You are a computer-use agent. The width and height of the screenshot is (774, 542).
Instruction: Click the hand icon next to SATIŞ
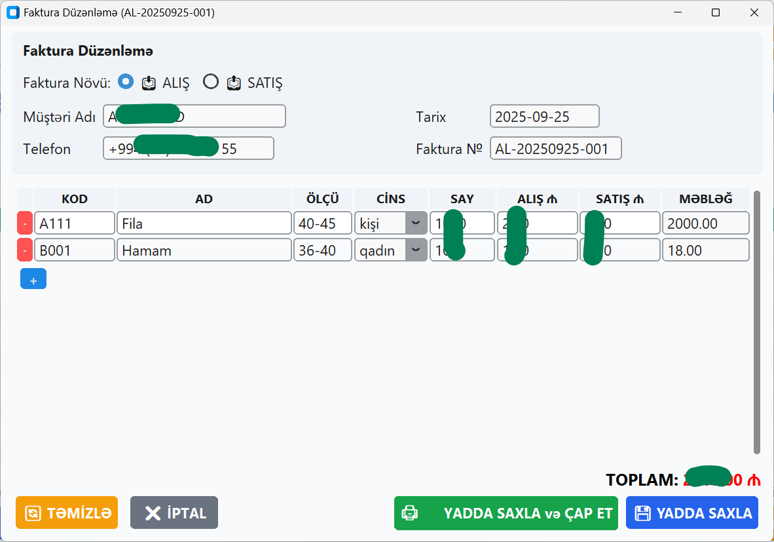tap(234, 83)
